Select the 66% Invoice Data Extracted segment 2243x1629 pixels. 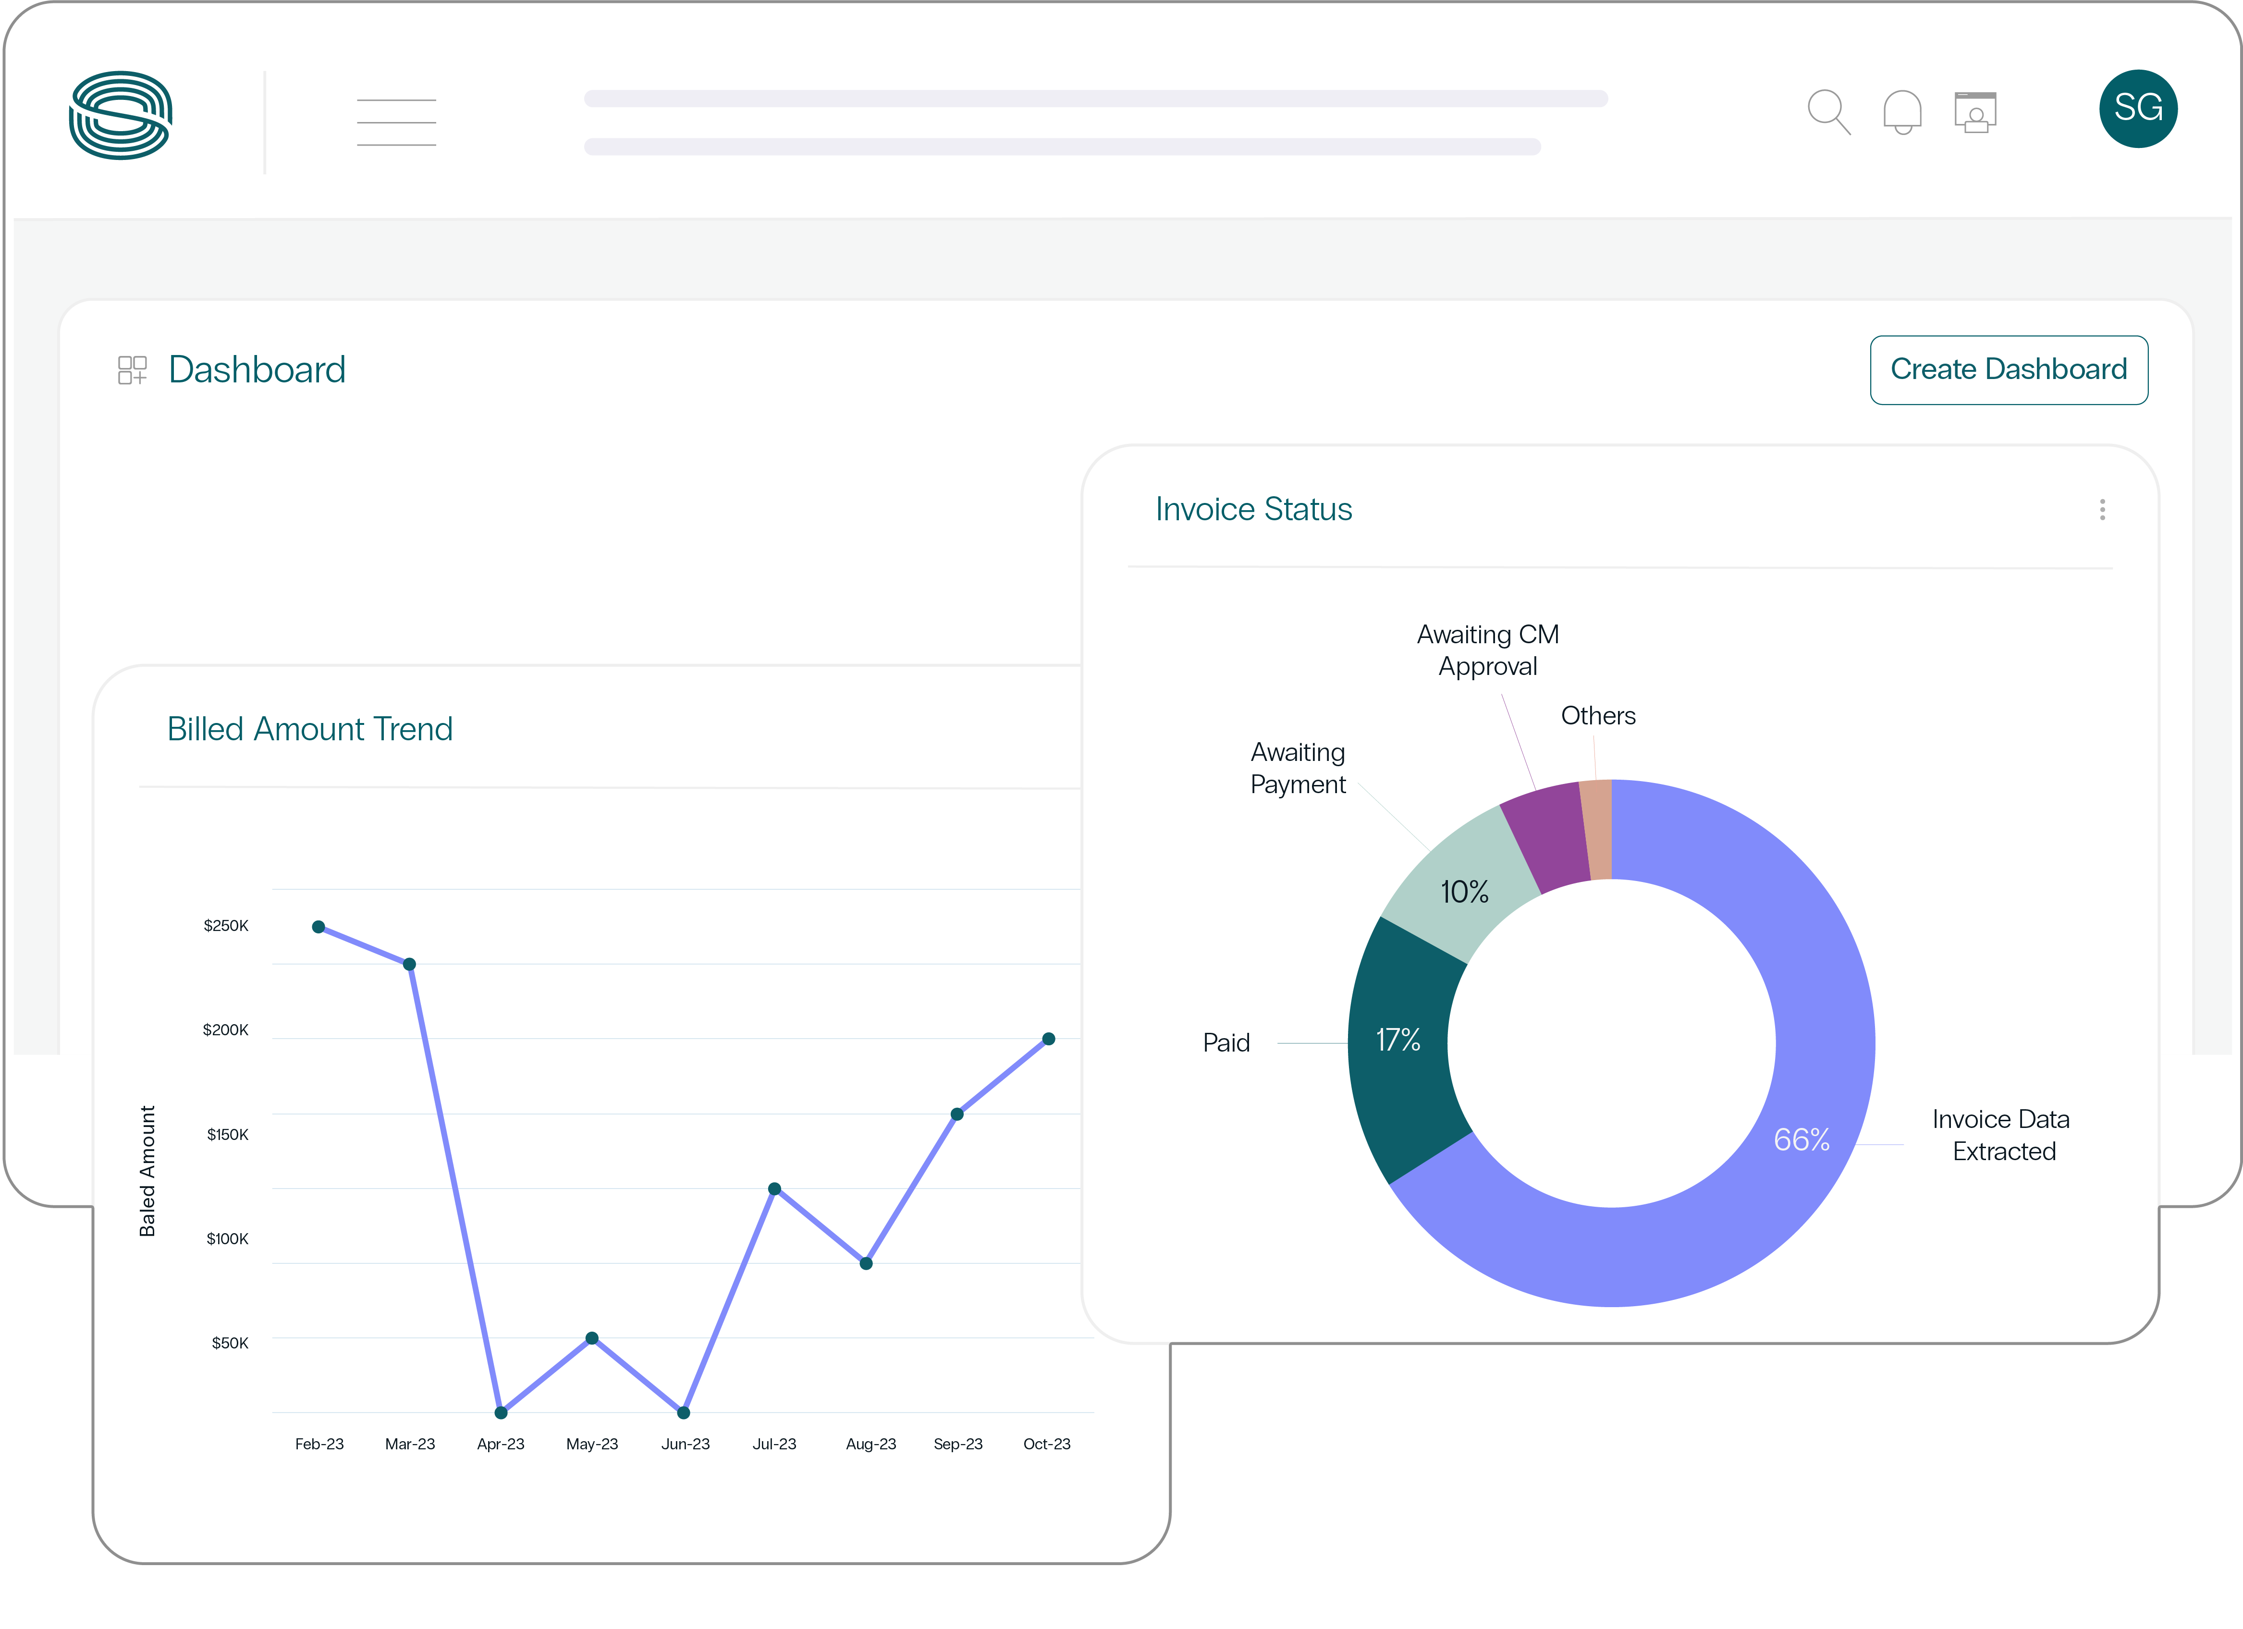click(x=1802, y=1139)
